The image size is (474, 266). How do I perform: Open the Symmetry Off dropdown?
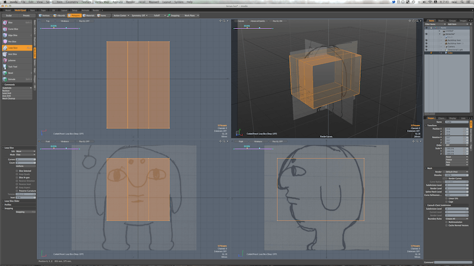(x=139, y=15)
